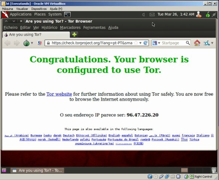Switch page language to English
Screen dimensions: 219x180
[114, 135]
